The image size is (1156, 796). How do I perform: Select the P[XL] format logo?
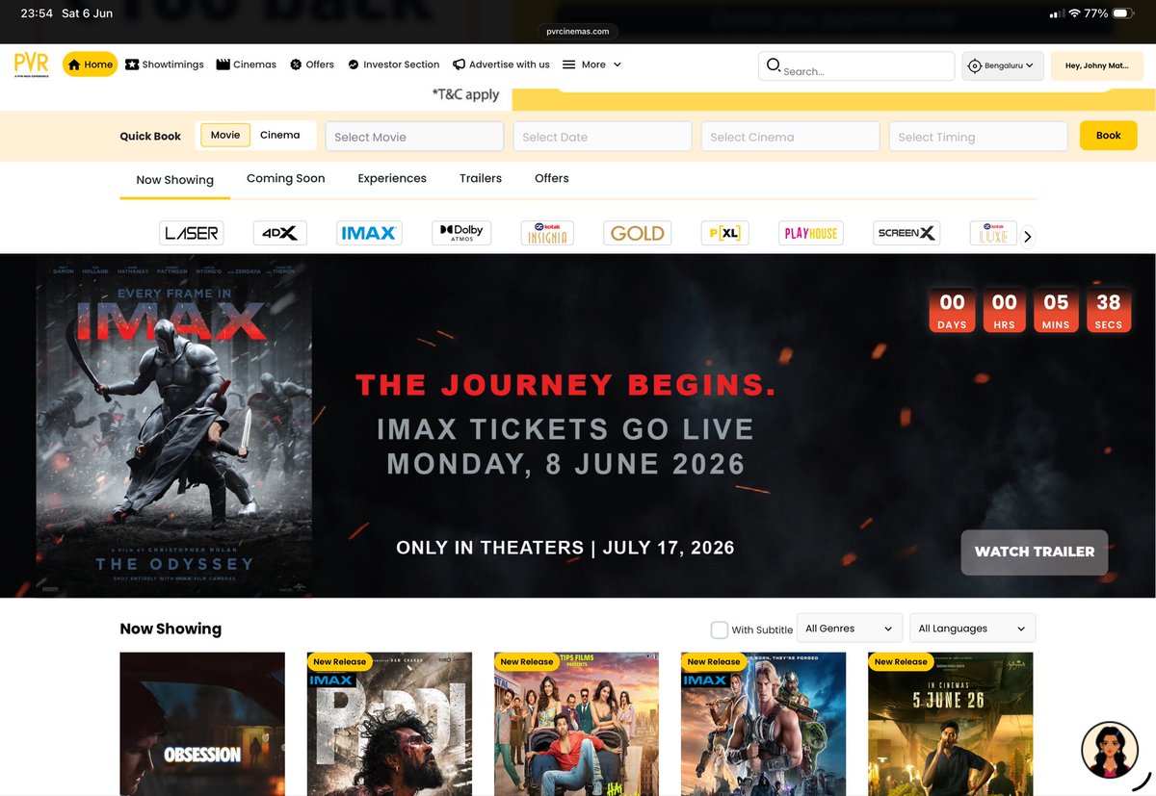point(724,233)
